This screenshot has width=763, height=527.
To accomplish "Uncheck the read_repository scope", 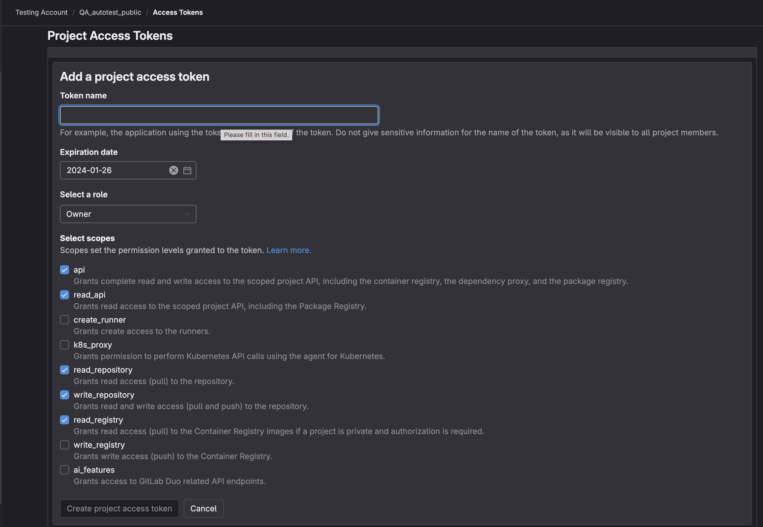I will (x=64, y=370).
